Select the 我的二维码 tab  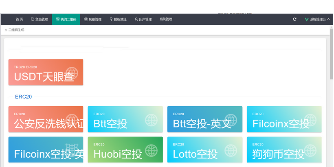point(66,20)
